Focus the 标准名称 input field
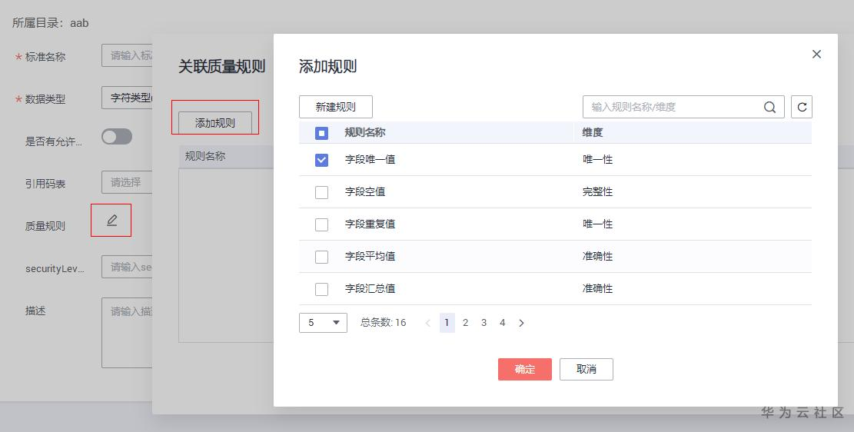 pyautogui.click(x=127, y=55)
